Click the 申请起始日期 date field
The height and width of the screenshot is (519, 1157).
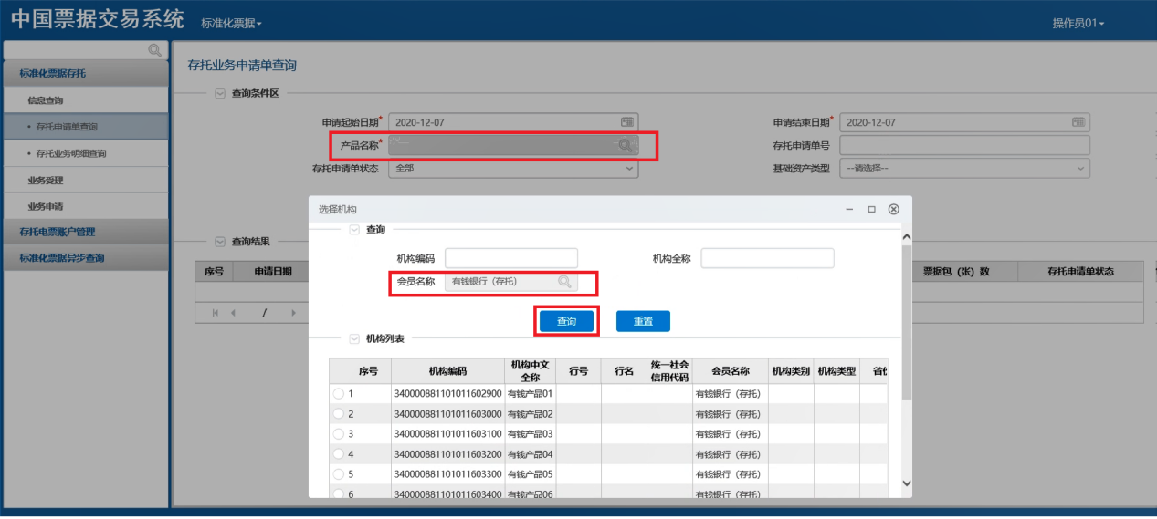pyautogui.click(x=513, y=122)
